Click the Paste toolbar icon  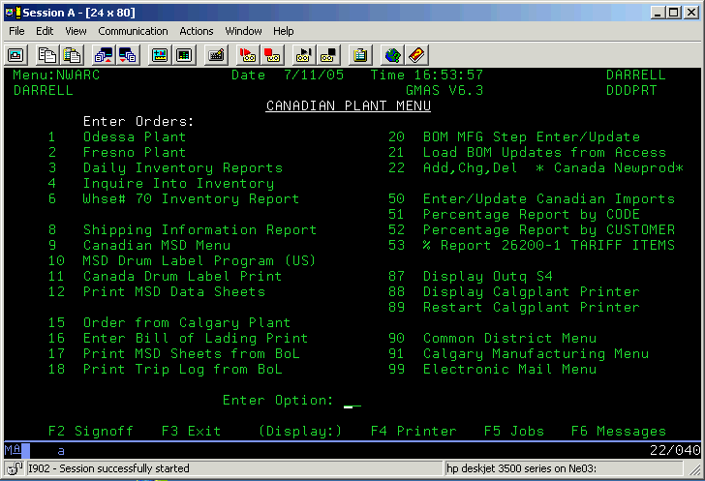pos(71,54)
